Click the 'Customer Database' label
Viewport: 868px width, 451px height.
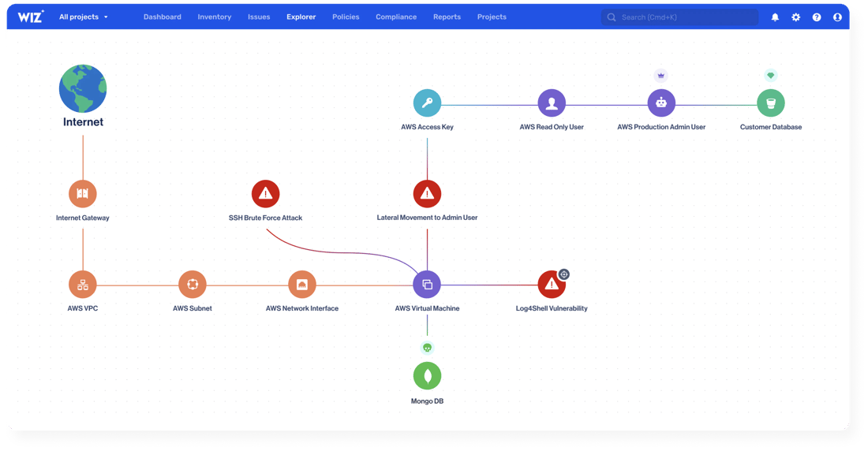tap(771, 127)
